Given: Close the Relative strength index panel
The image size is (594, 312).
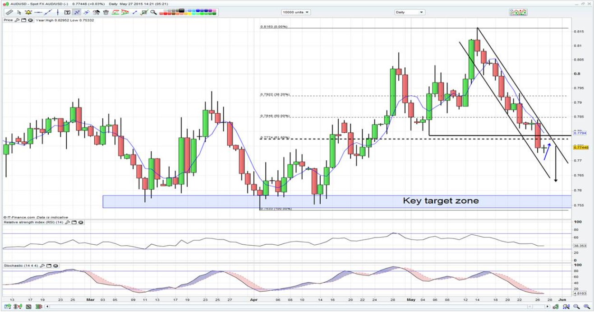Looking at the screenshot, I should click(x=80, y=222).
